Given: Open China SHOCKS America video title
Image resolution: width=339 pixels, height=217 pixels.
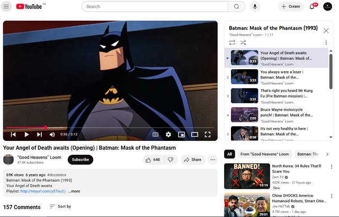Looking at the screenshot, I should [299, 198].
